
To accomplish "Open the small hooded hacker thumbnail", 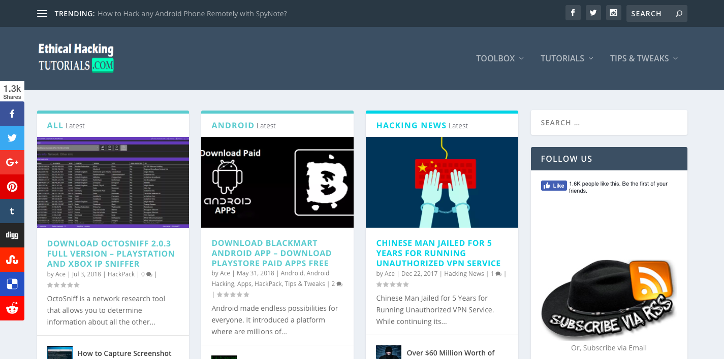I will [389, 352].
